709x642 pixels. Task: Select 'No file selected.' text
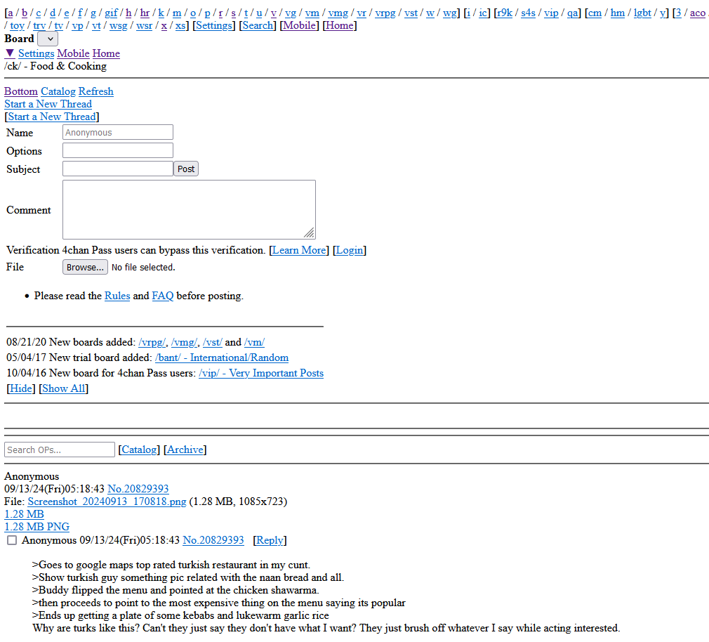pos(143,268)
